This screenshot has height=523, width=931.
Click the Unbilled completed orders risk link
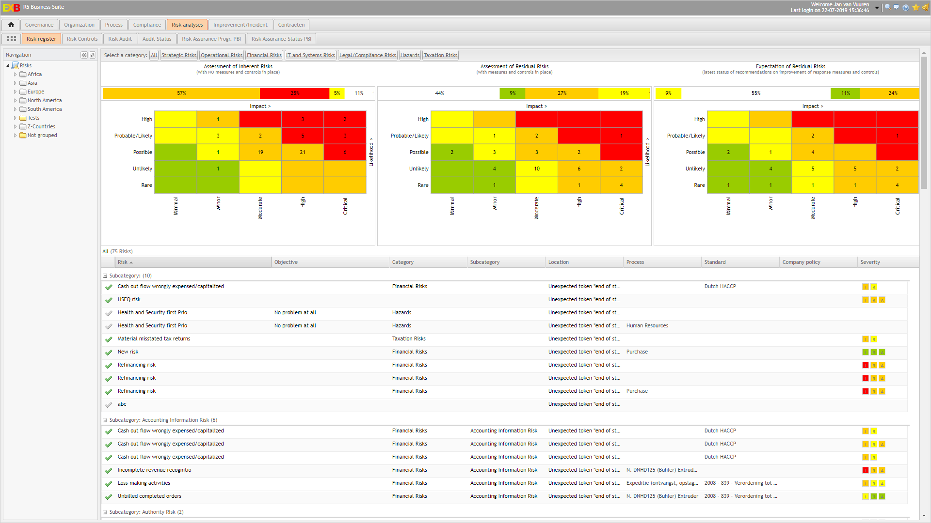[x=149, y=496]
